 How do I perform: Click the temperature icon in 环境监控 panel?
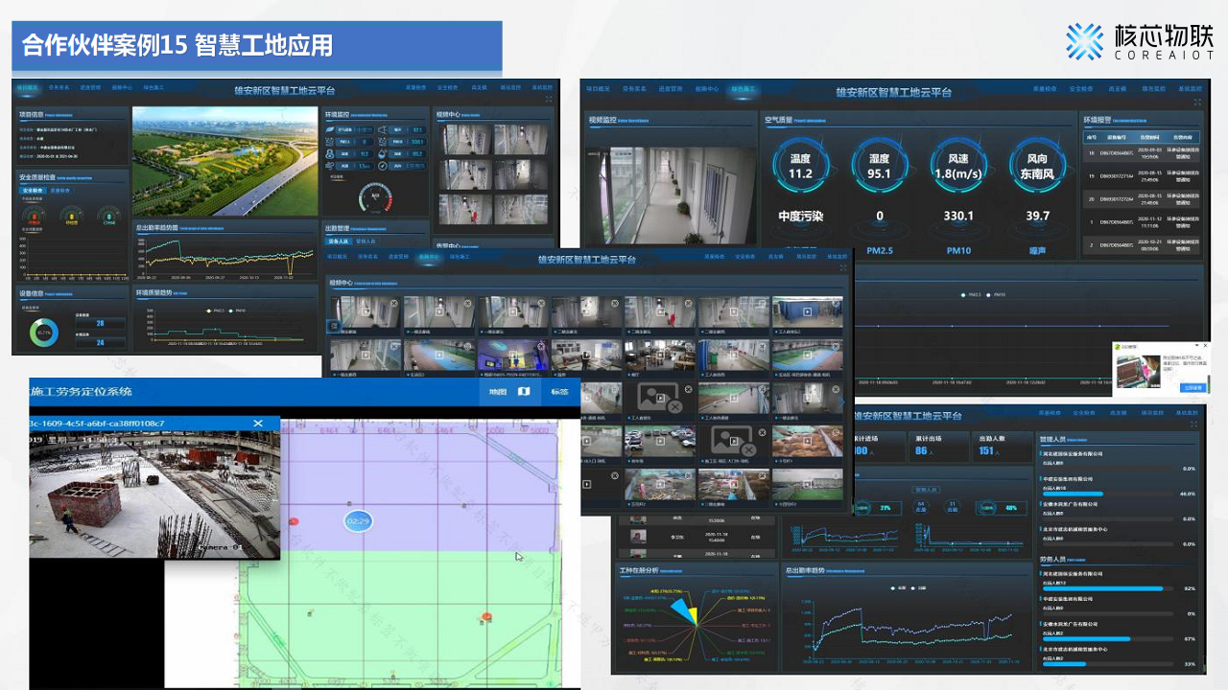tap(330, 154)
